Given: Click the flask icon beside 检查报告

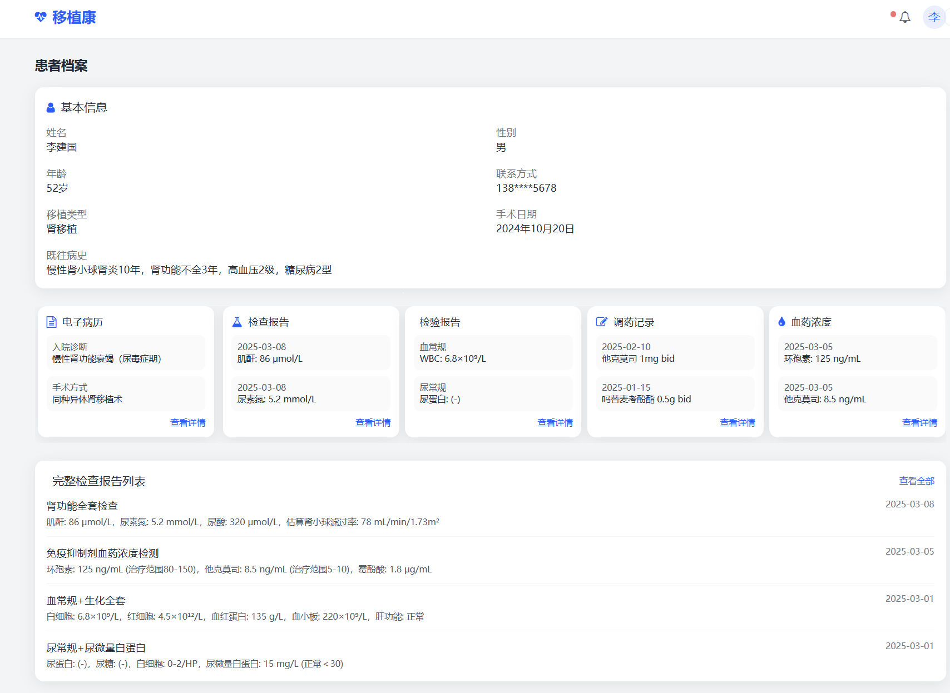Looking at the screenshot, I should (x=237, y=322).
